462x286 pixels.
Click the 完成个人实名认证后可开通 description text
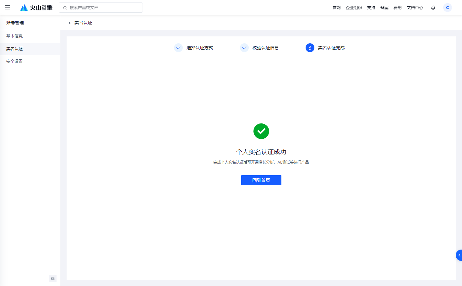click(x=261, y=162)
